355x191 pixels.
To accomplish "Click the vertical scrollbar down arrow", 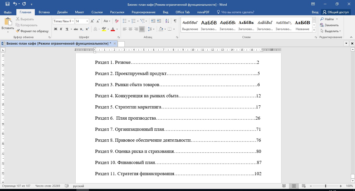I will pyautogui.click(x=352, y=181).
